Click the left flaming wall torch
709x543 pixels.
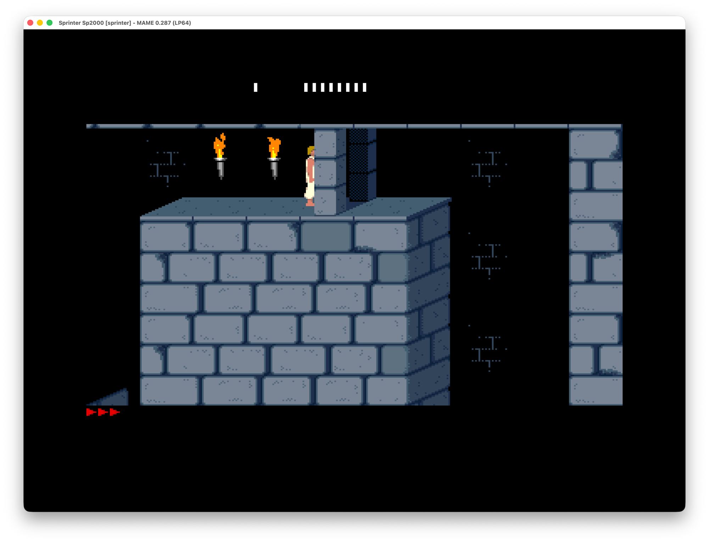[x=220, y=156]
